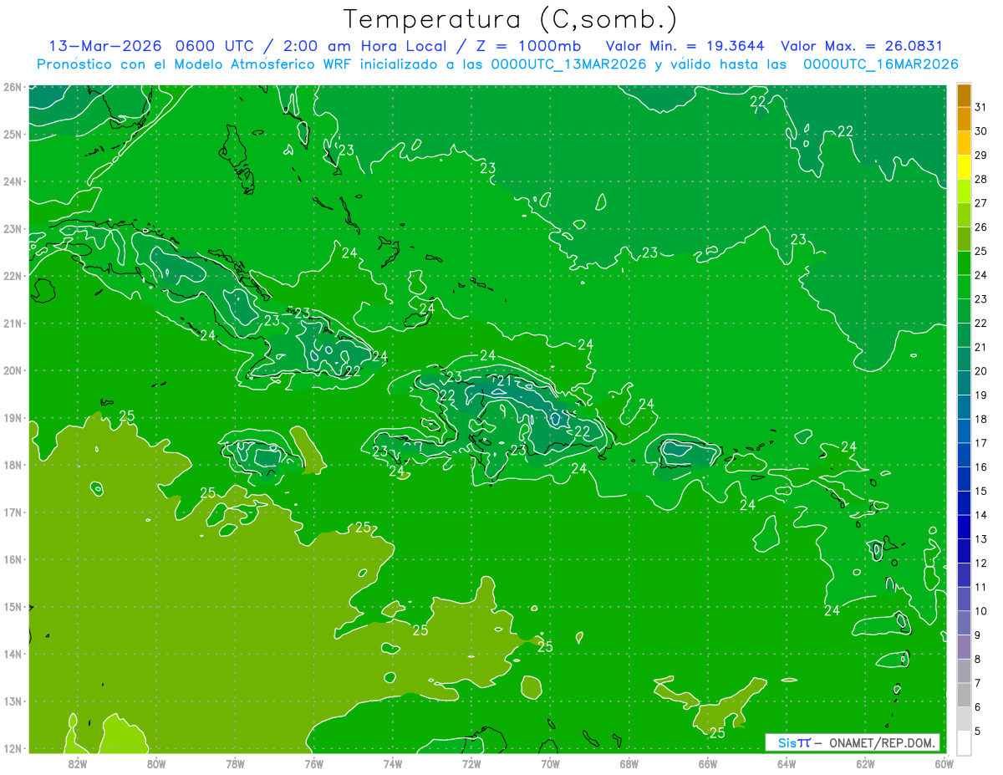This screenshot has height=775, width=1003.
Task: Click the 'Z = 1000mb' level text
Action: click(528, 46)
